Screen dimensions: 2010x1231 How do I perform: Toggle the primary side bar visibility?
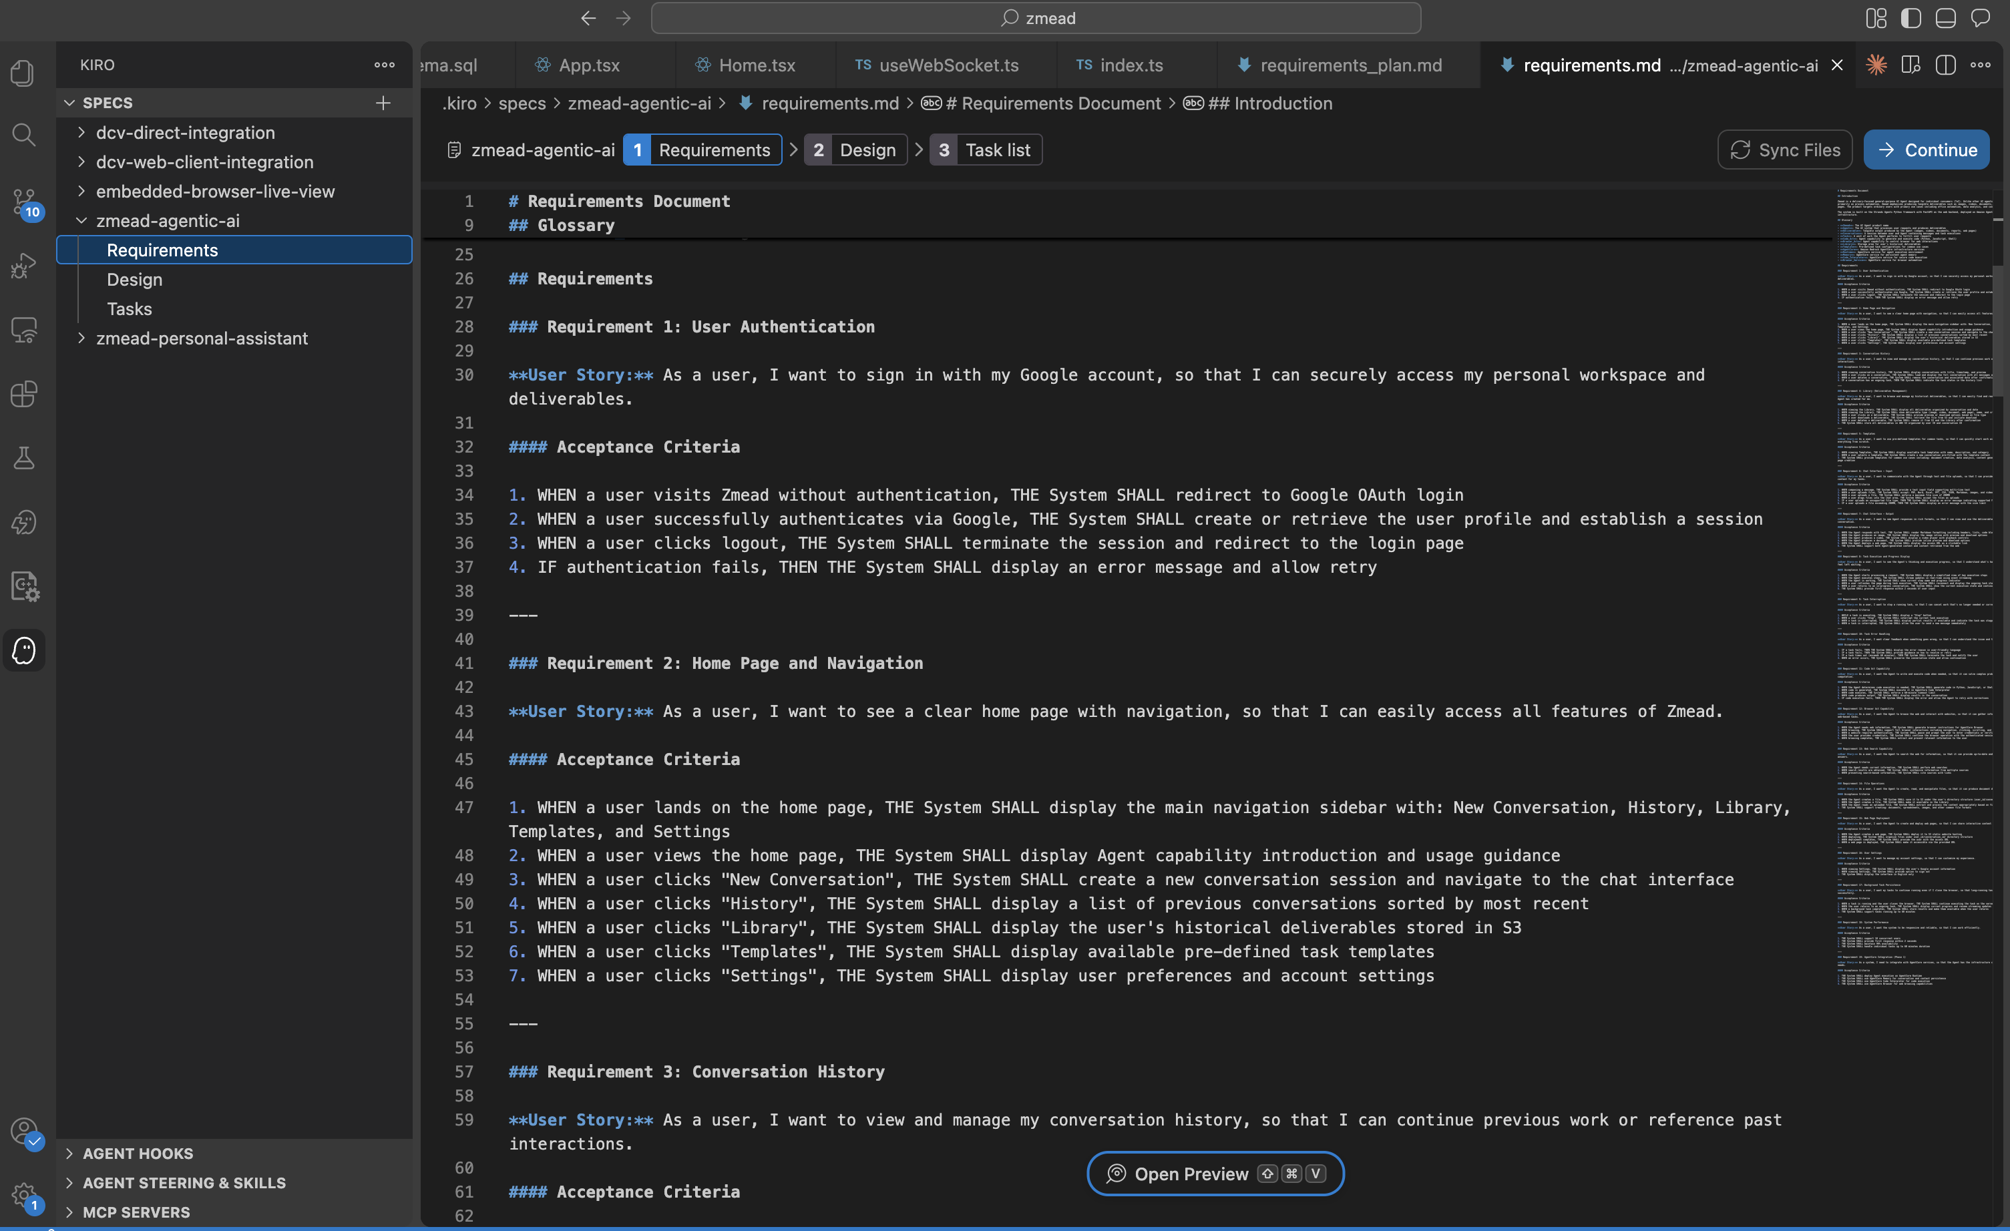pos(1911,18)
